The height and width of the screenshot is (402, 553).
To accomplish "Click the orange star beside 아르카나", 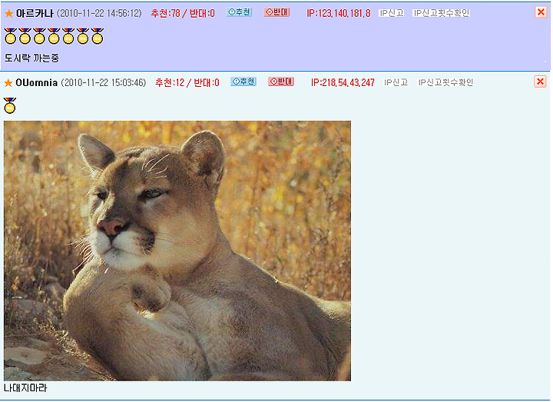I will pyautogui.click(x=8, y=14).
